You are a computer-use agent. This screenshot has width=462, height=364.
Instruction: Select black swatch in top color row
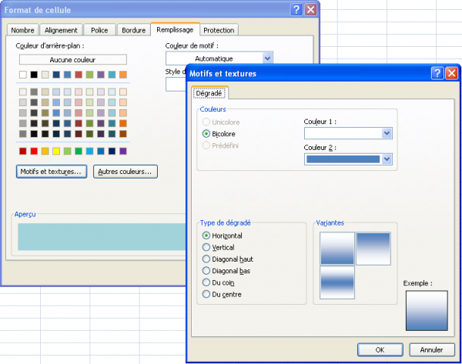(x=34, y=75)
